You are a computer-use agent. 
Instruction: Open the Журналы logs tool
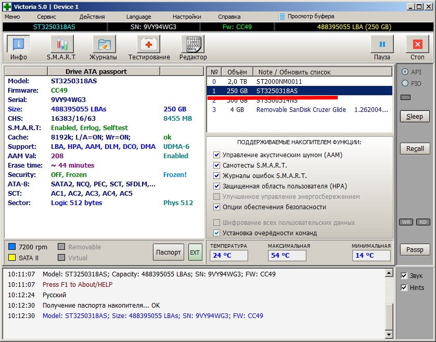point(104,44)
